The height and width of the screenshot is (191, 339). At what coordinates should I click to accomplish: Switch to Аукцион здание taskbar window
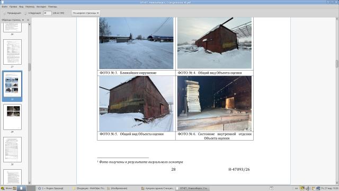tap(157, 188)
